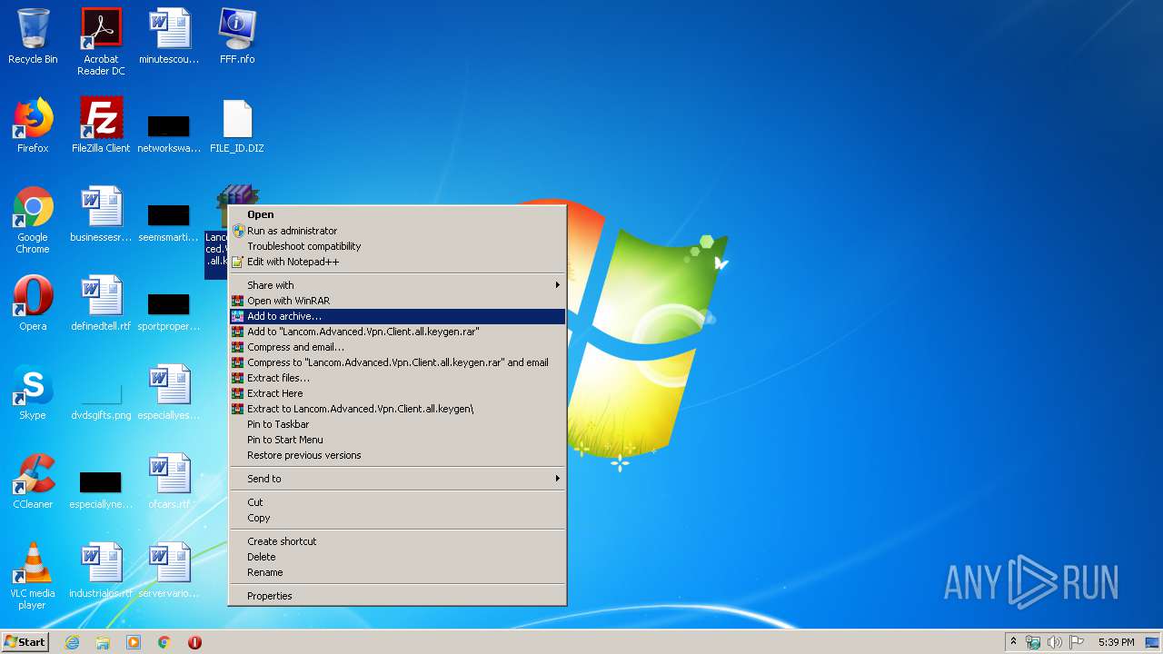Screen dimensions: 1163x654
Task: Select the minutescou Word document icon
Action: pyautogui.click(x=169, y=36)
